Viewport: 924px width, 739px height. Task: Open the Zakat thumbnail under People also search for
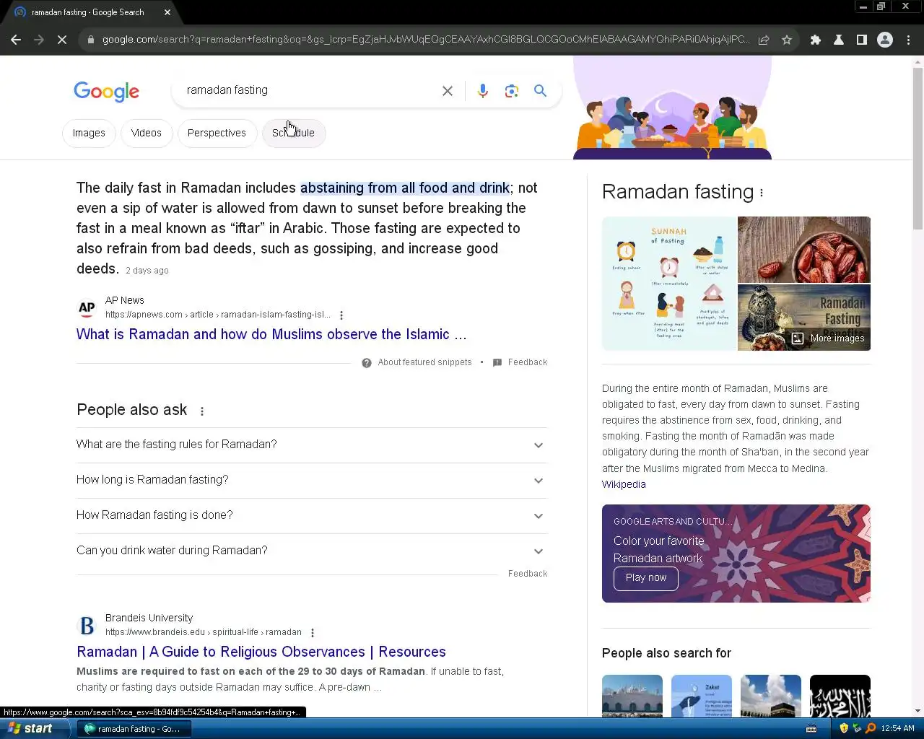pos(702,696)
